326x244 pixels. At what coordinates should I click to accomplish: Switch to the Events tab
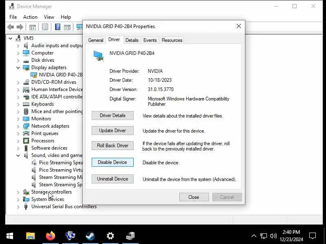point(150,40)
